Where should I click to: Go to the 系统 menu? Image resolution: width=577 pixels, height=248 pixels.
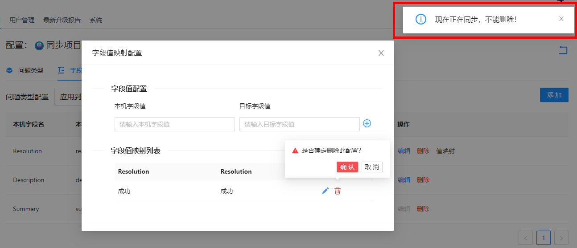coord(96,20)
